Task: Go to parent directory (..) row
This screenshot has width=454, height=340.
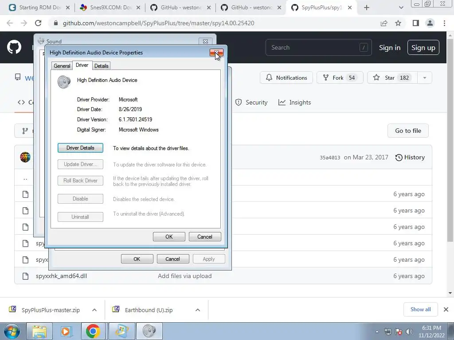Action: click(25, 178)
